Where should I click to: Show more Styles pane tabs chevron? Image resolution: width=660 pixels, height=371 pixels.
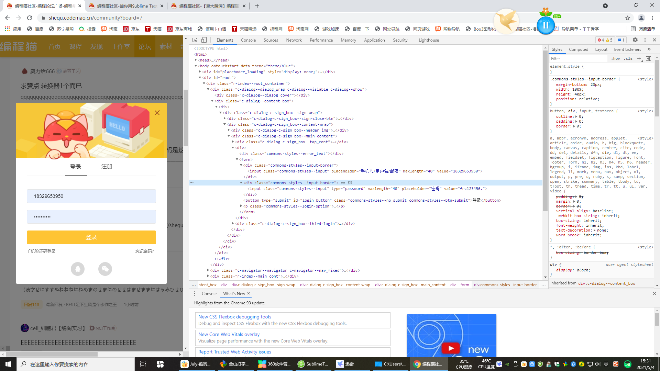pos(649,49)
